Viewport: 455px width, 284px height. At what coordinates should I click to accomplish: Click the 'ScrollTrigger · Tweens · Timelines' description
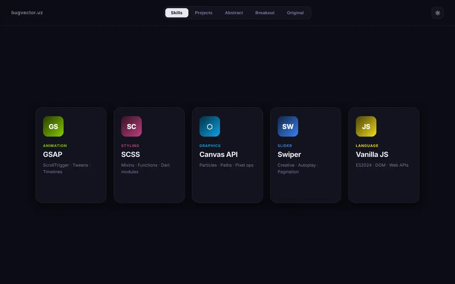point(67,169)
